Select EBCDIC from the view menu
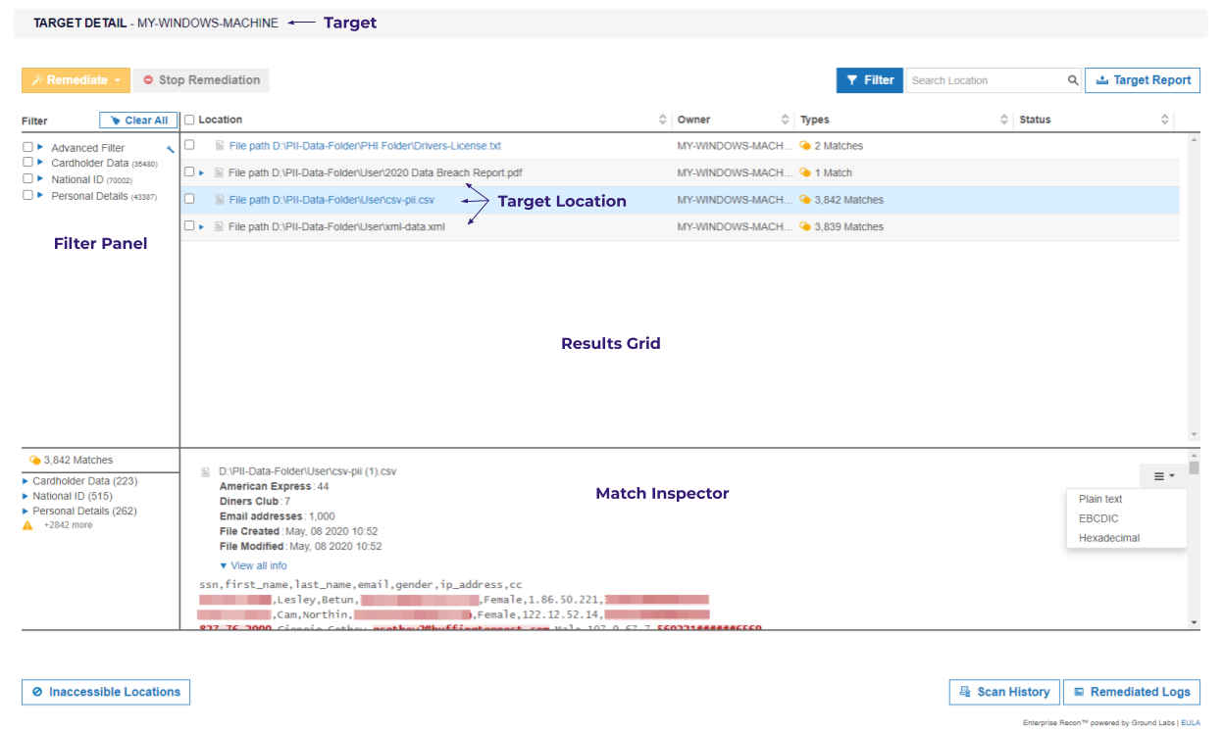 (1097, 518)
